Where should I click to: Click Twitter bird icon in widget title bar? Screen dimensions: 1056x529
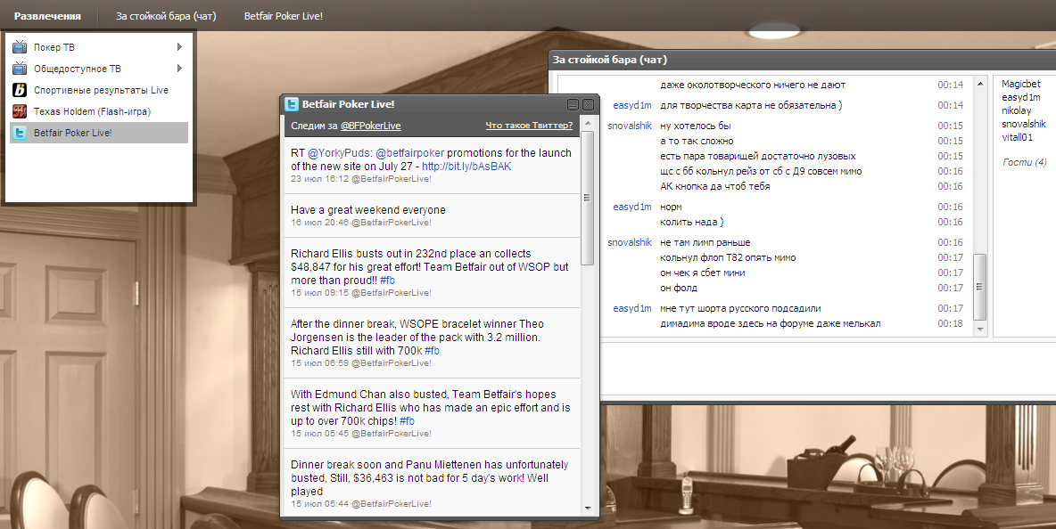click(292, 104)
